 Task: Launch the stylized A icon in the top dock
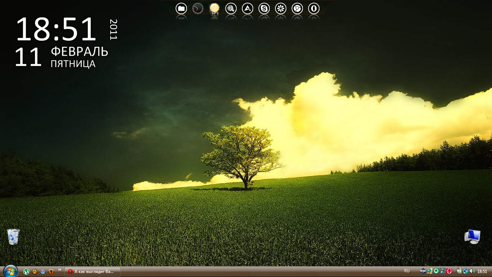[x=247, y=8]
